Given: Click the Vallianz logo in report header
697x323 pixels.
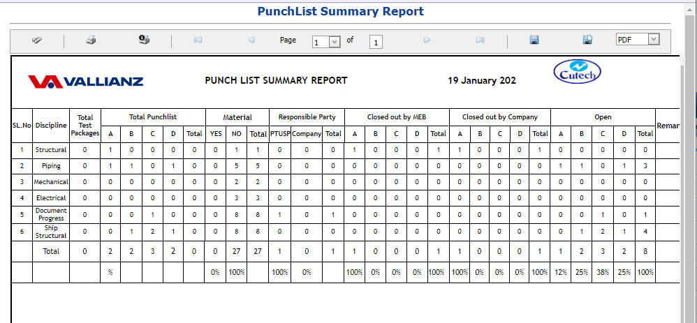Looking at the screenshot, I should point(86,82).
